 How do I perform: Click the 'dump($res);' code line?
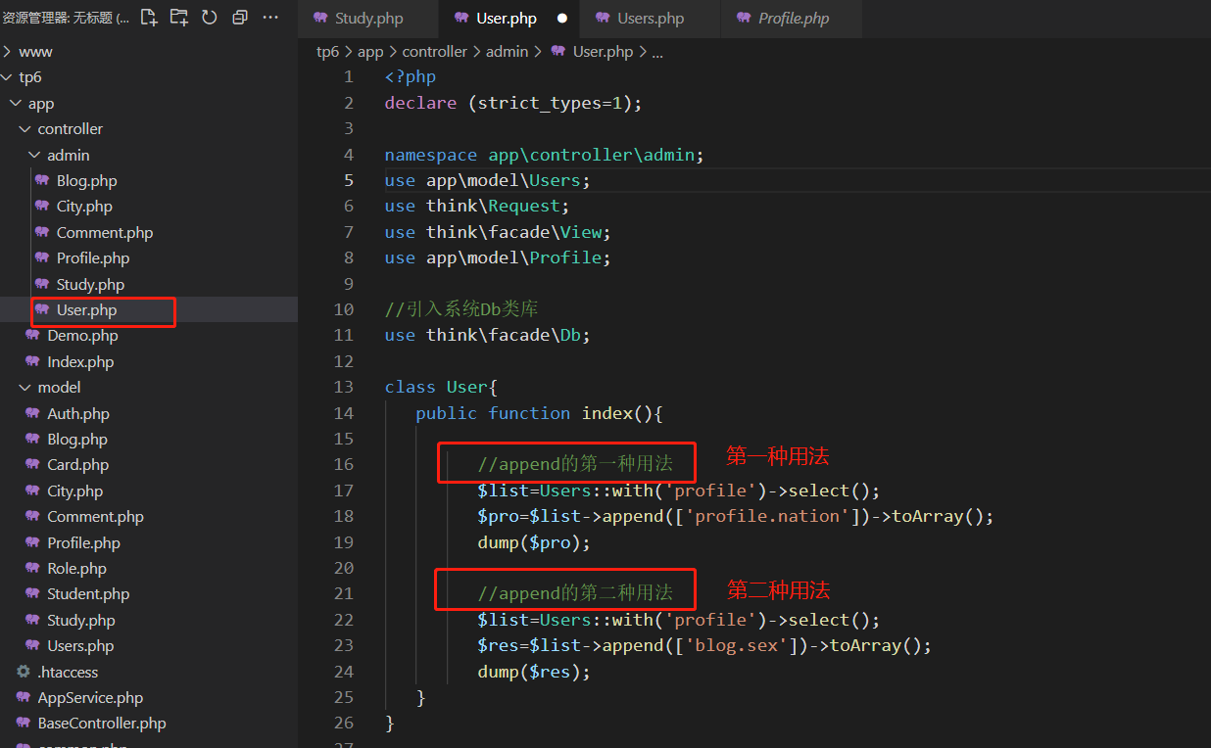[x=534, y=672]
